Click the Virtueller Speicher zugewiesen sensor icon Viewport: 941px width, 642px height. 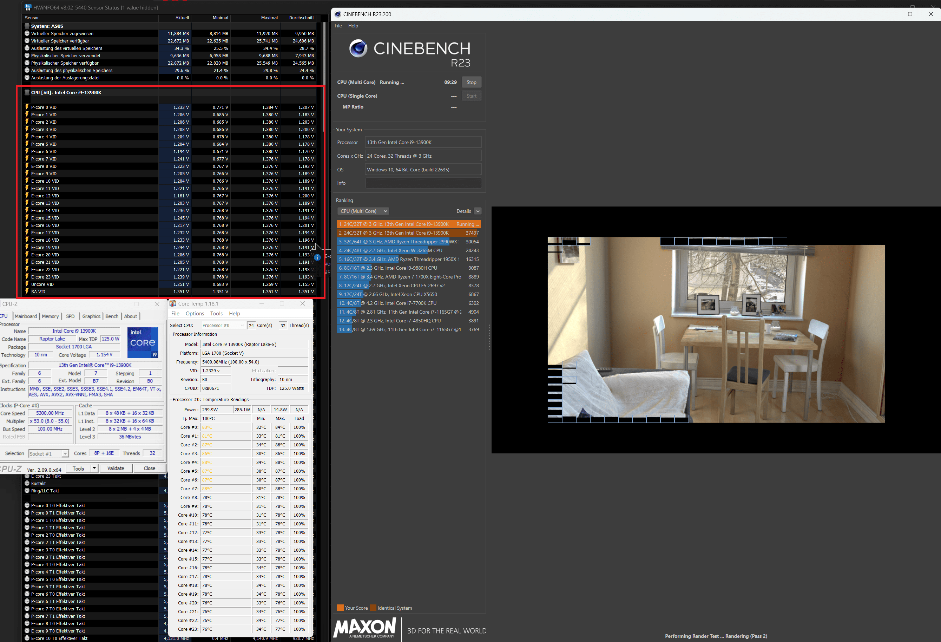(27, 33)
